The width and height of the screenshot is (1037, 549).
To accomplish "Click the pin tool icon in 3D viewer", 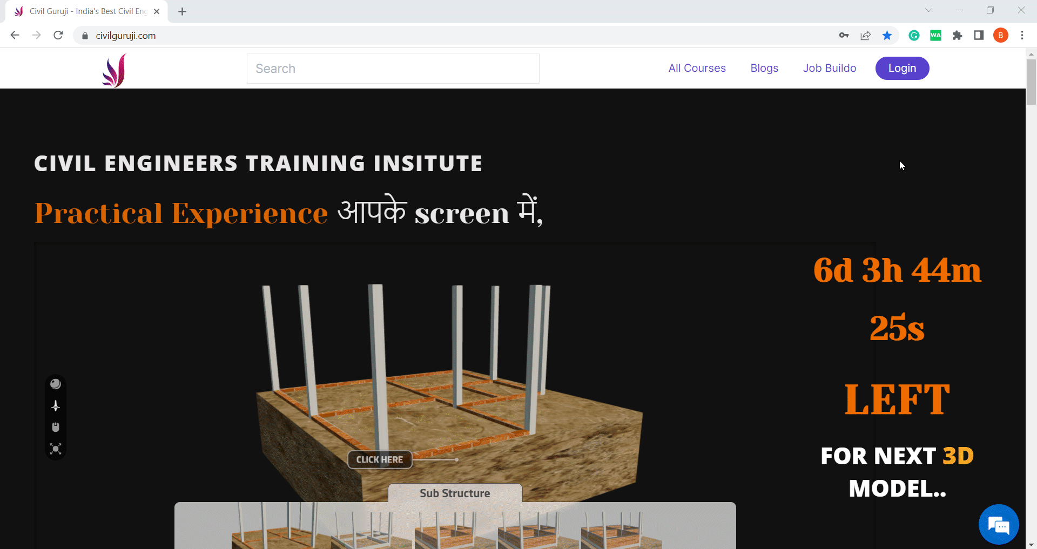I will pos(56,405).
